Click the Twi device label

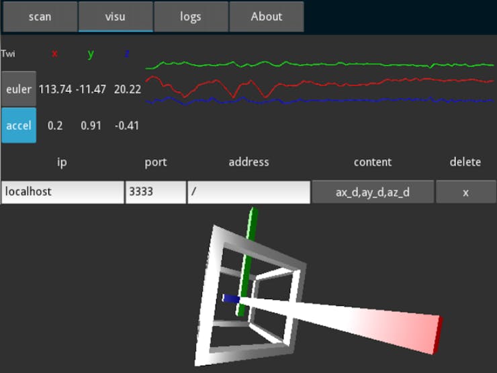pos(8,54)
